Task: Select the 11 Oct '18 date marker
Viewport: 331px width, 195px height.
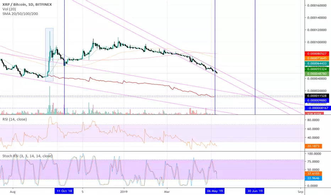Action: [x=64, y=191]
